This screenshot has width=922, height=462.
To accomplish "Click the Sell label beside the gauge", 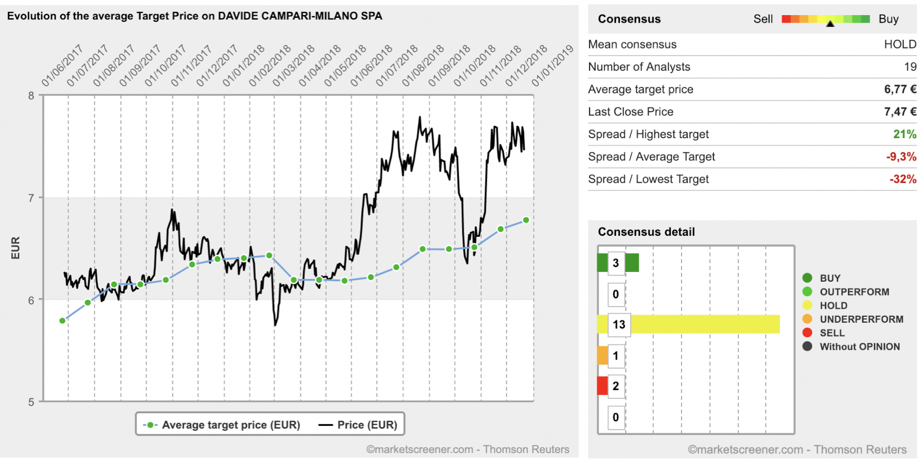I will point(763,19).
